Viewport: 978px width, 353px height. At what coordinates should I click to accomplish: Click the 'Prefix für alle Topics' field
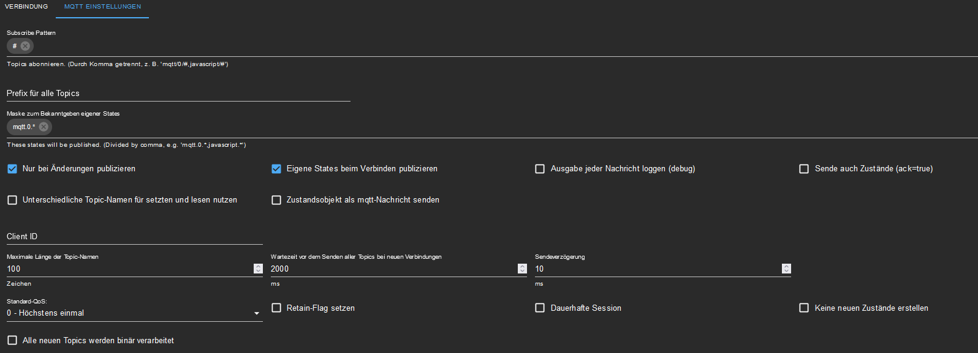[178, 94]
